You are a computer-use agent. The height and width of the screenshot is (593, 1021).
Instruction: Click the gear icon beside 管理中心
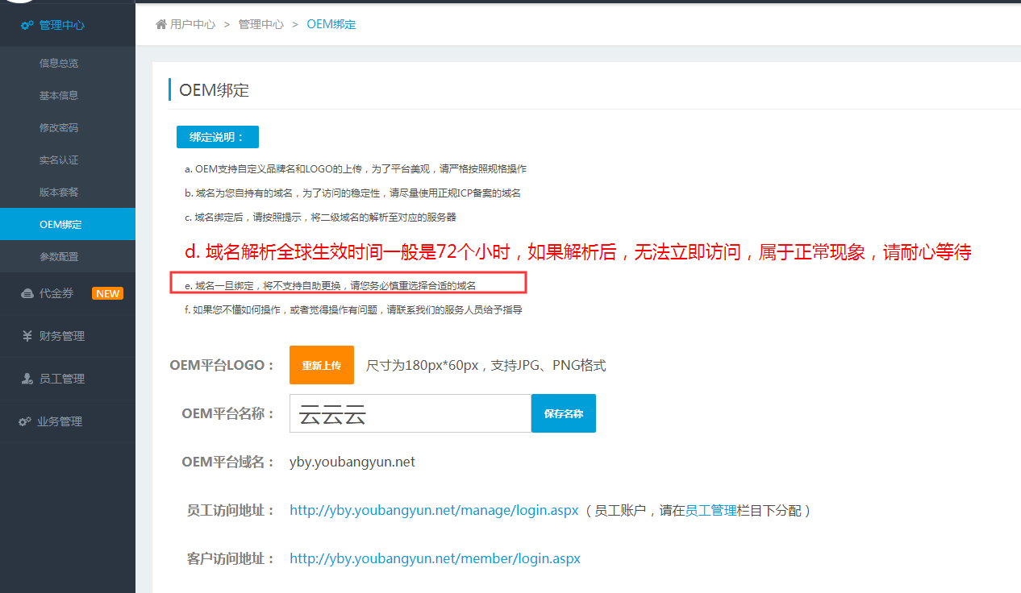pos(27,25)
